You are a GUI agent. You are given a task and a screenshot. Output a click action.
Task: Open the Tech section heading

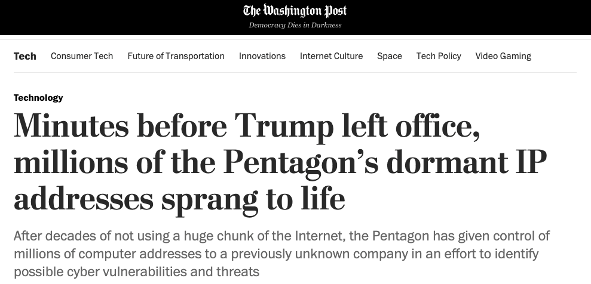coord(25,56)
